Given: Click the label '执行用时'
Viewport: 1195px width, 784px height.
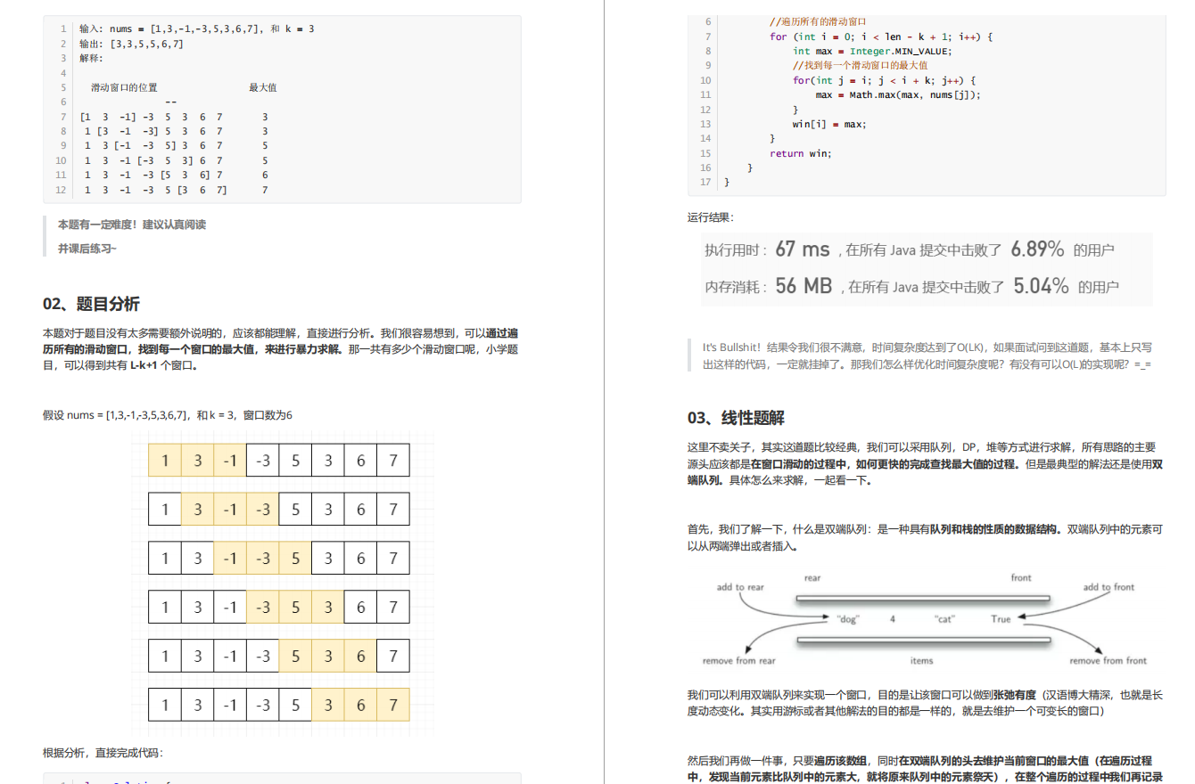Looking at the screenshot, I should (x=732, y=250).
